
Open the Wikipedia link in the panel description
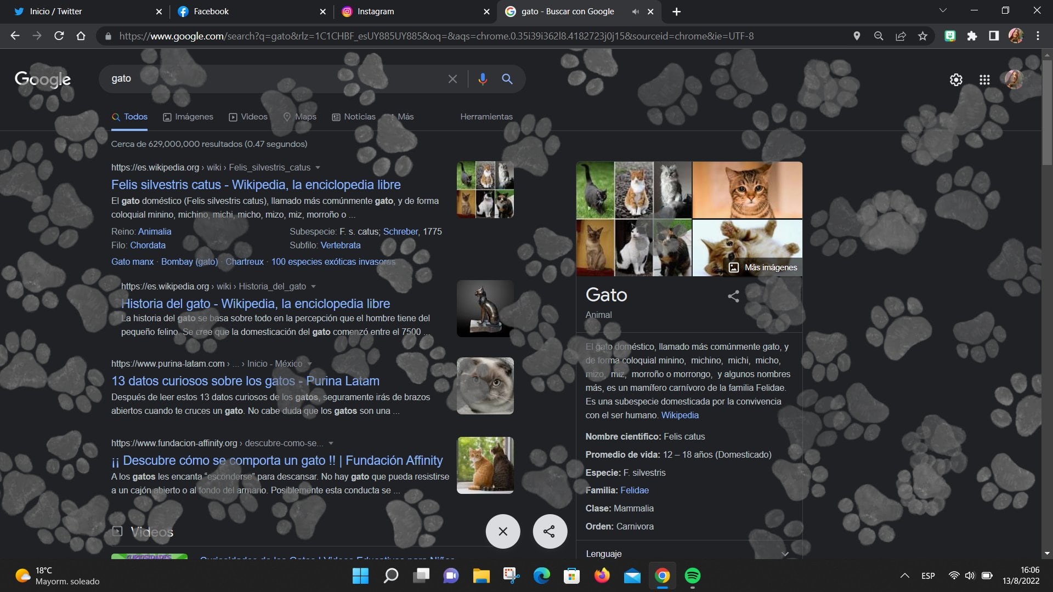tap(680, 415)
